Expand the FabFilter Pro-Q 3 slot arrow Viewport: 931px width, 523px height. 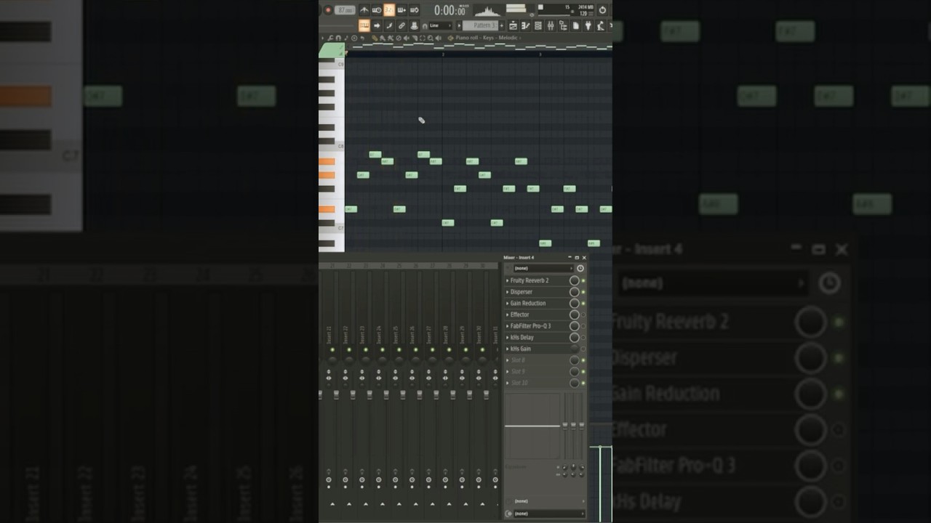coord(508,326)
